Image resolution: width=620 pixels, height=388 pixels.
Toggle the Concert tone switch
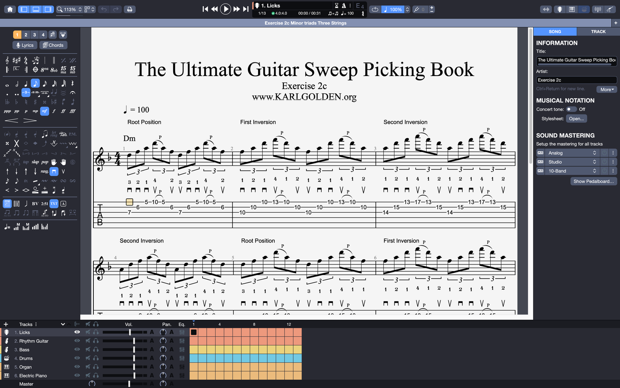(571, 109)
